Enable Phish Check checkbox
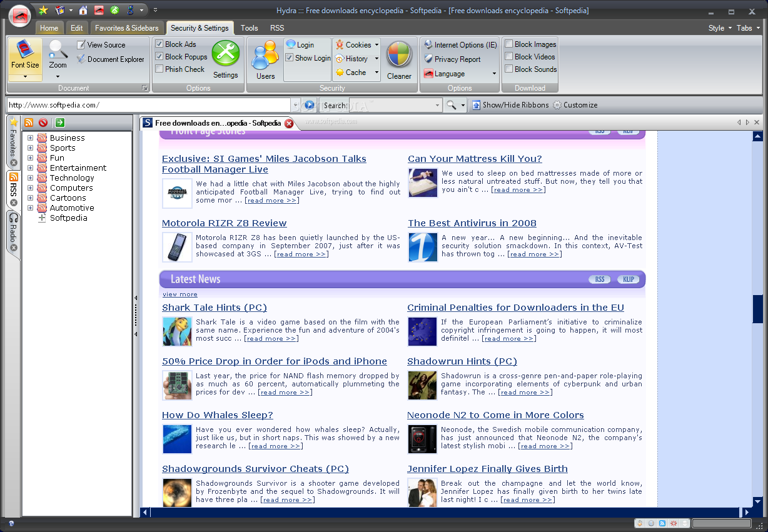 (159, 69)
